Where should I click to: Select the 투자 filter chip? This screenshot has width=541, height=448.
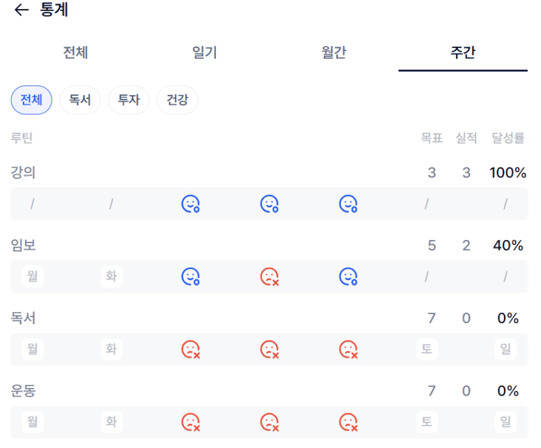pos(128,100)
